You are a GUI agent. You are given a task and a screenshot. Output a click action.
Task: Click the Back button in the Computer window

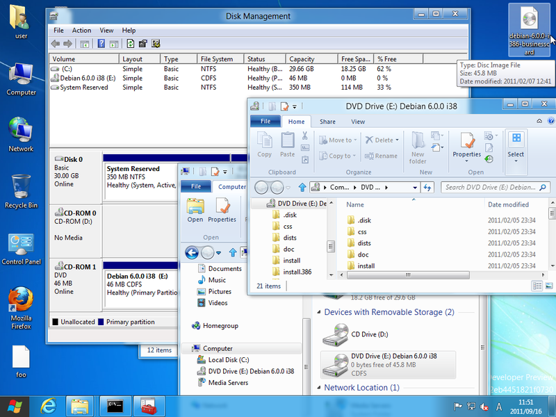pyautogui.click(x=192, y=253)
